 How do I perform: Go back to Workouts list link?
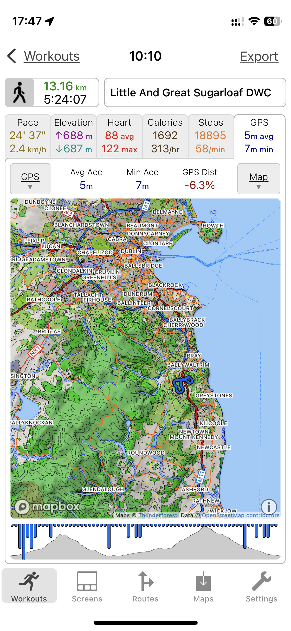[x=52, y=56]
